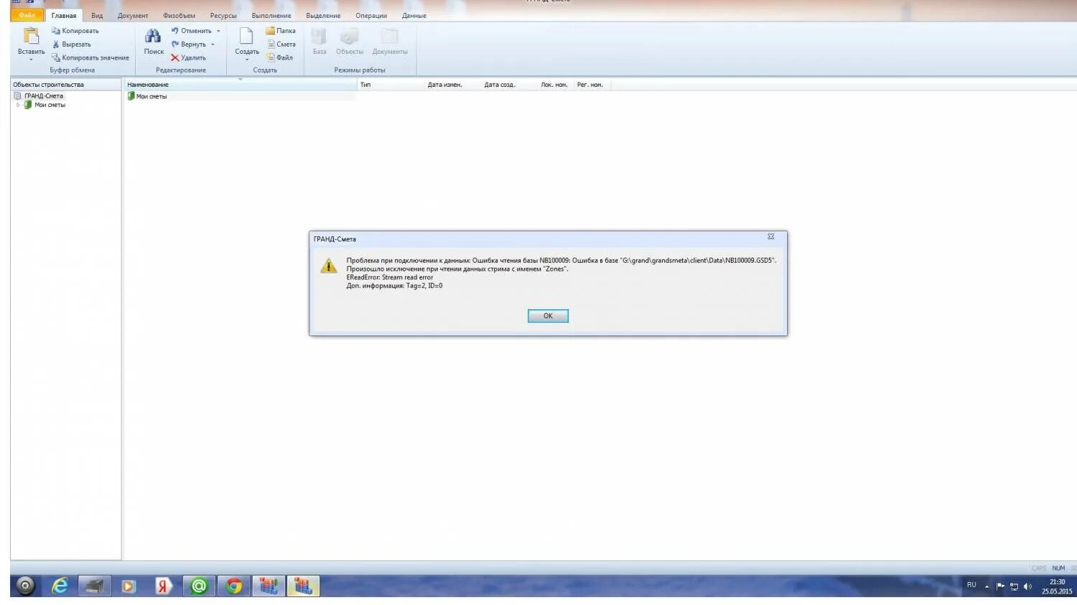The width and height of the screenshot is (1077, 605).
Task: Open the network tray icon
Action: (x=1014, y=586)
